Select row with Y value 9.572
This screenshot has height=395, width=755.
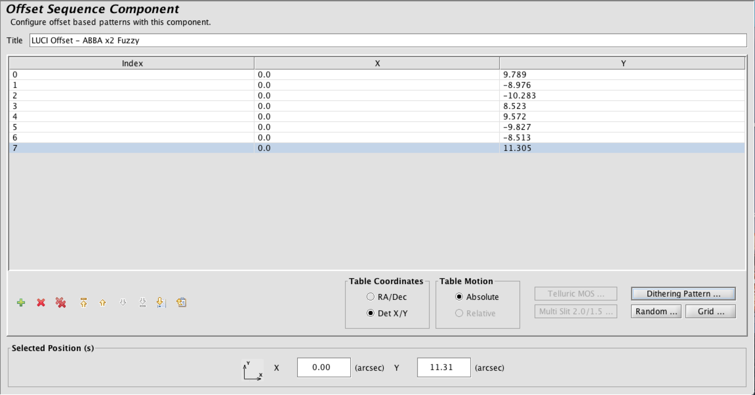(x=377, y=117)
